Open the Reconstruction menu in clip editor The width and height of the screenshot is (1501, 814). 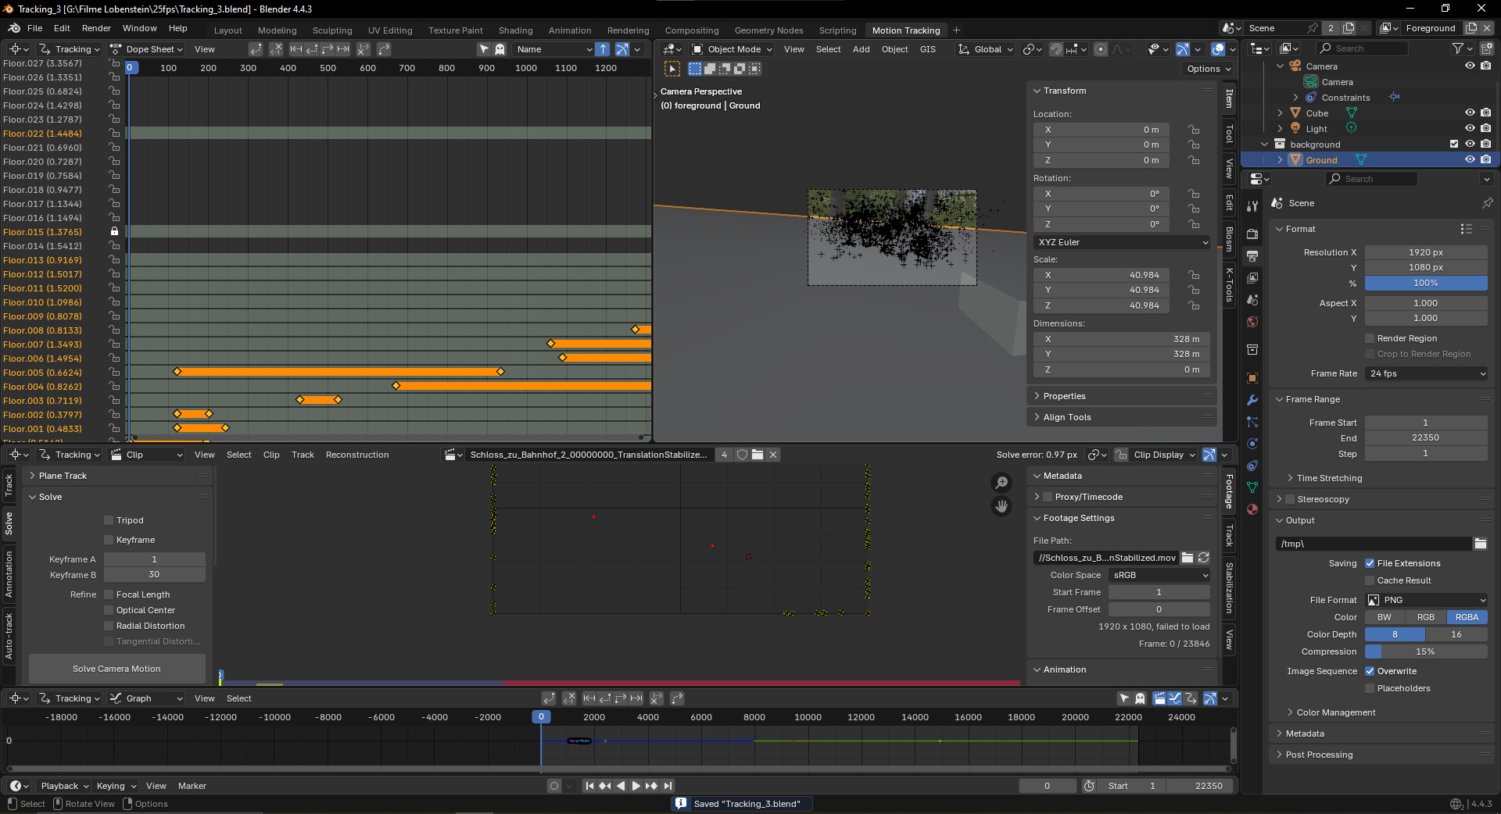coord(357,455)
